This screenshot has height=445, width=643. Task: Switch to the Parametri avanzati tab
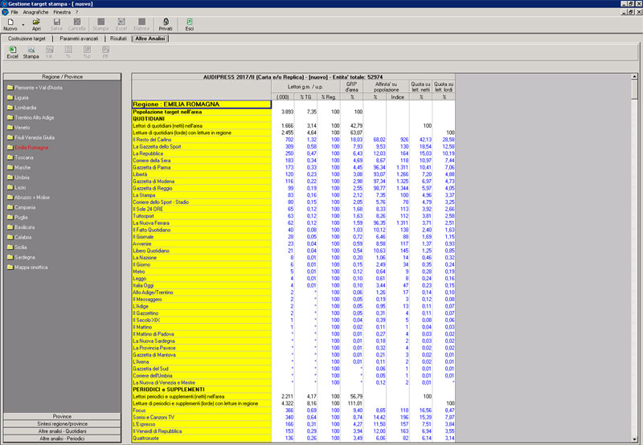point(80,38)
